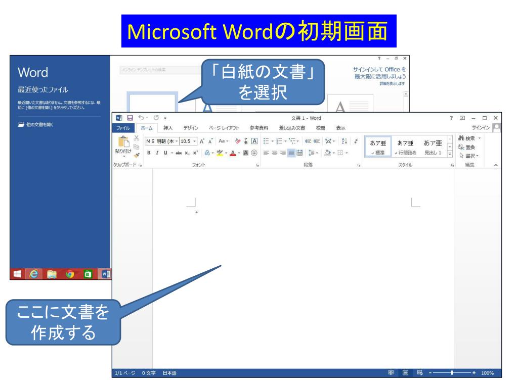Toggle Italic formatting
Image resolution: width=518 pixels, height=388 pixels.
pyautogui.click(x=157, y=153)
